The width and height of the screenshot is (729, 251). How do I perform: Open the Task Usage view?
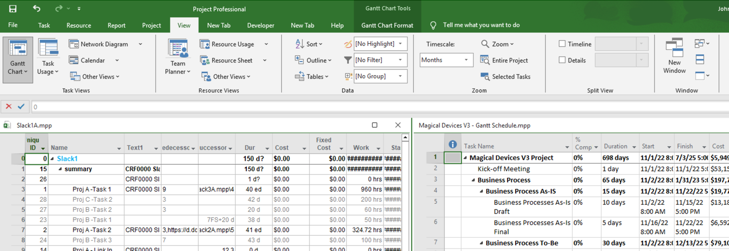click(48, 56)
